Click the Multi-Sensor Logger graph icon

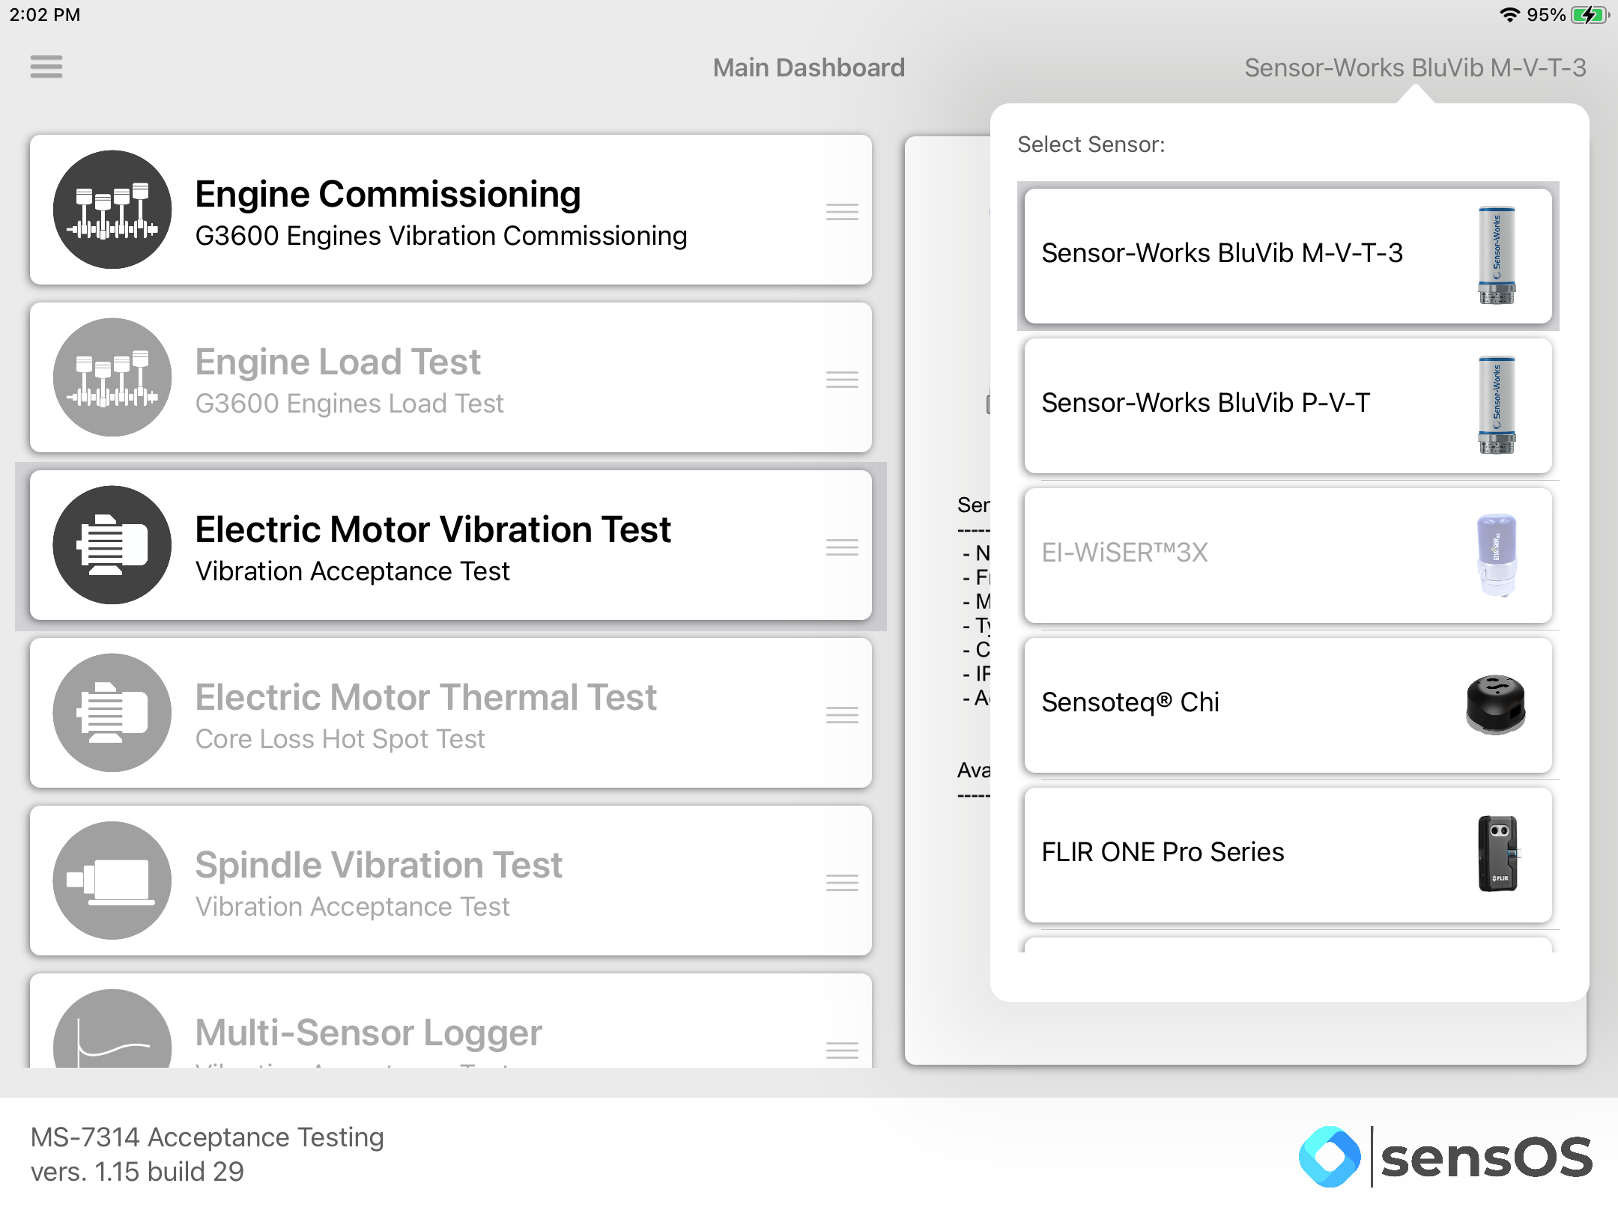pos(112,1029)
